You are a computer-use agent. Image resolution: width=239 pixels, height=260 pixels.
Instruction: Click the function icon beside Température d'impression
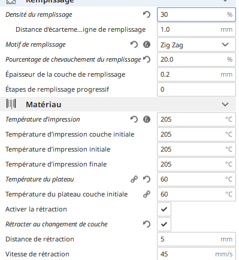(x=147, y=119)
